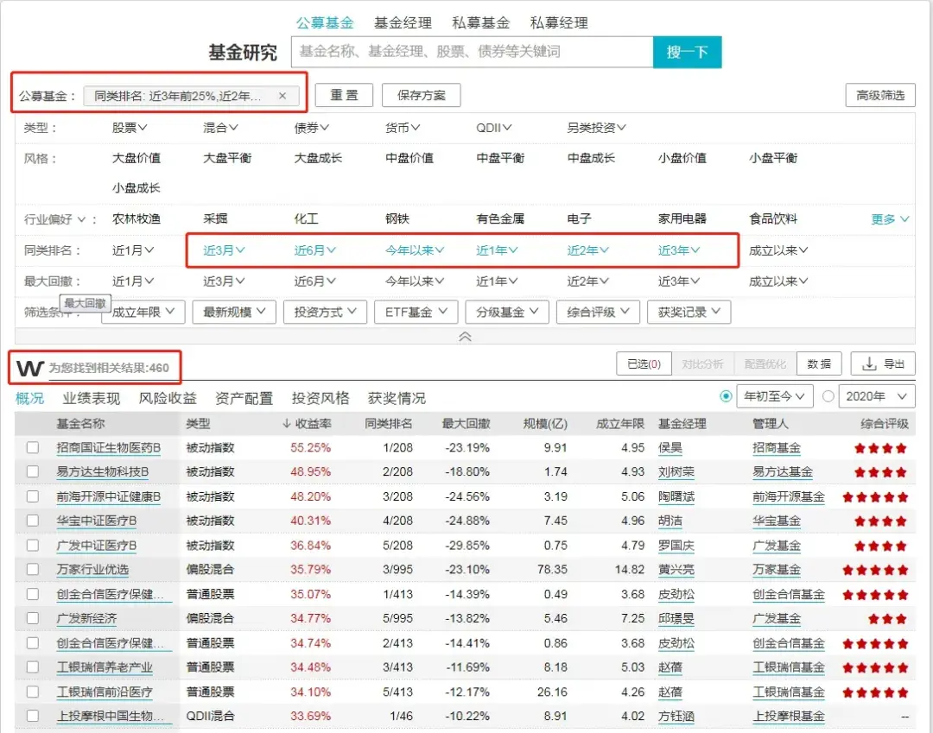933x733 pixels.
Task: Tick the checkbox for 工银瑞信前沿医疗
Action: tap(33, 692)
